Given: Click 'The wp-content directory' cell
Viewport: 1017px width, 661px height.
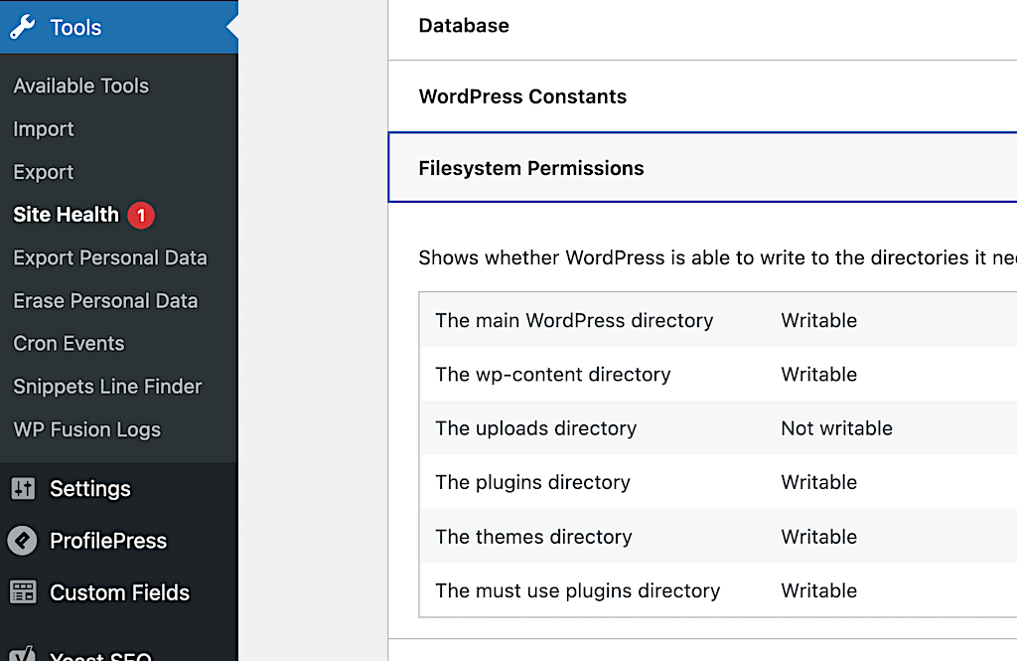Looking at the screenshot, I should (552, 374).
